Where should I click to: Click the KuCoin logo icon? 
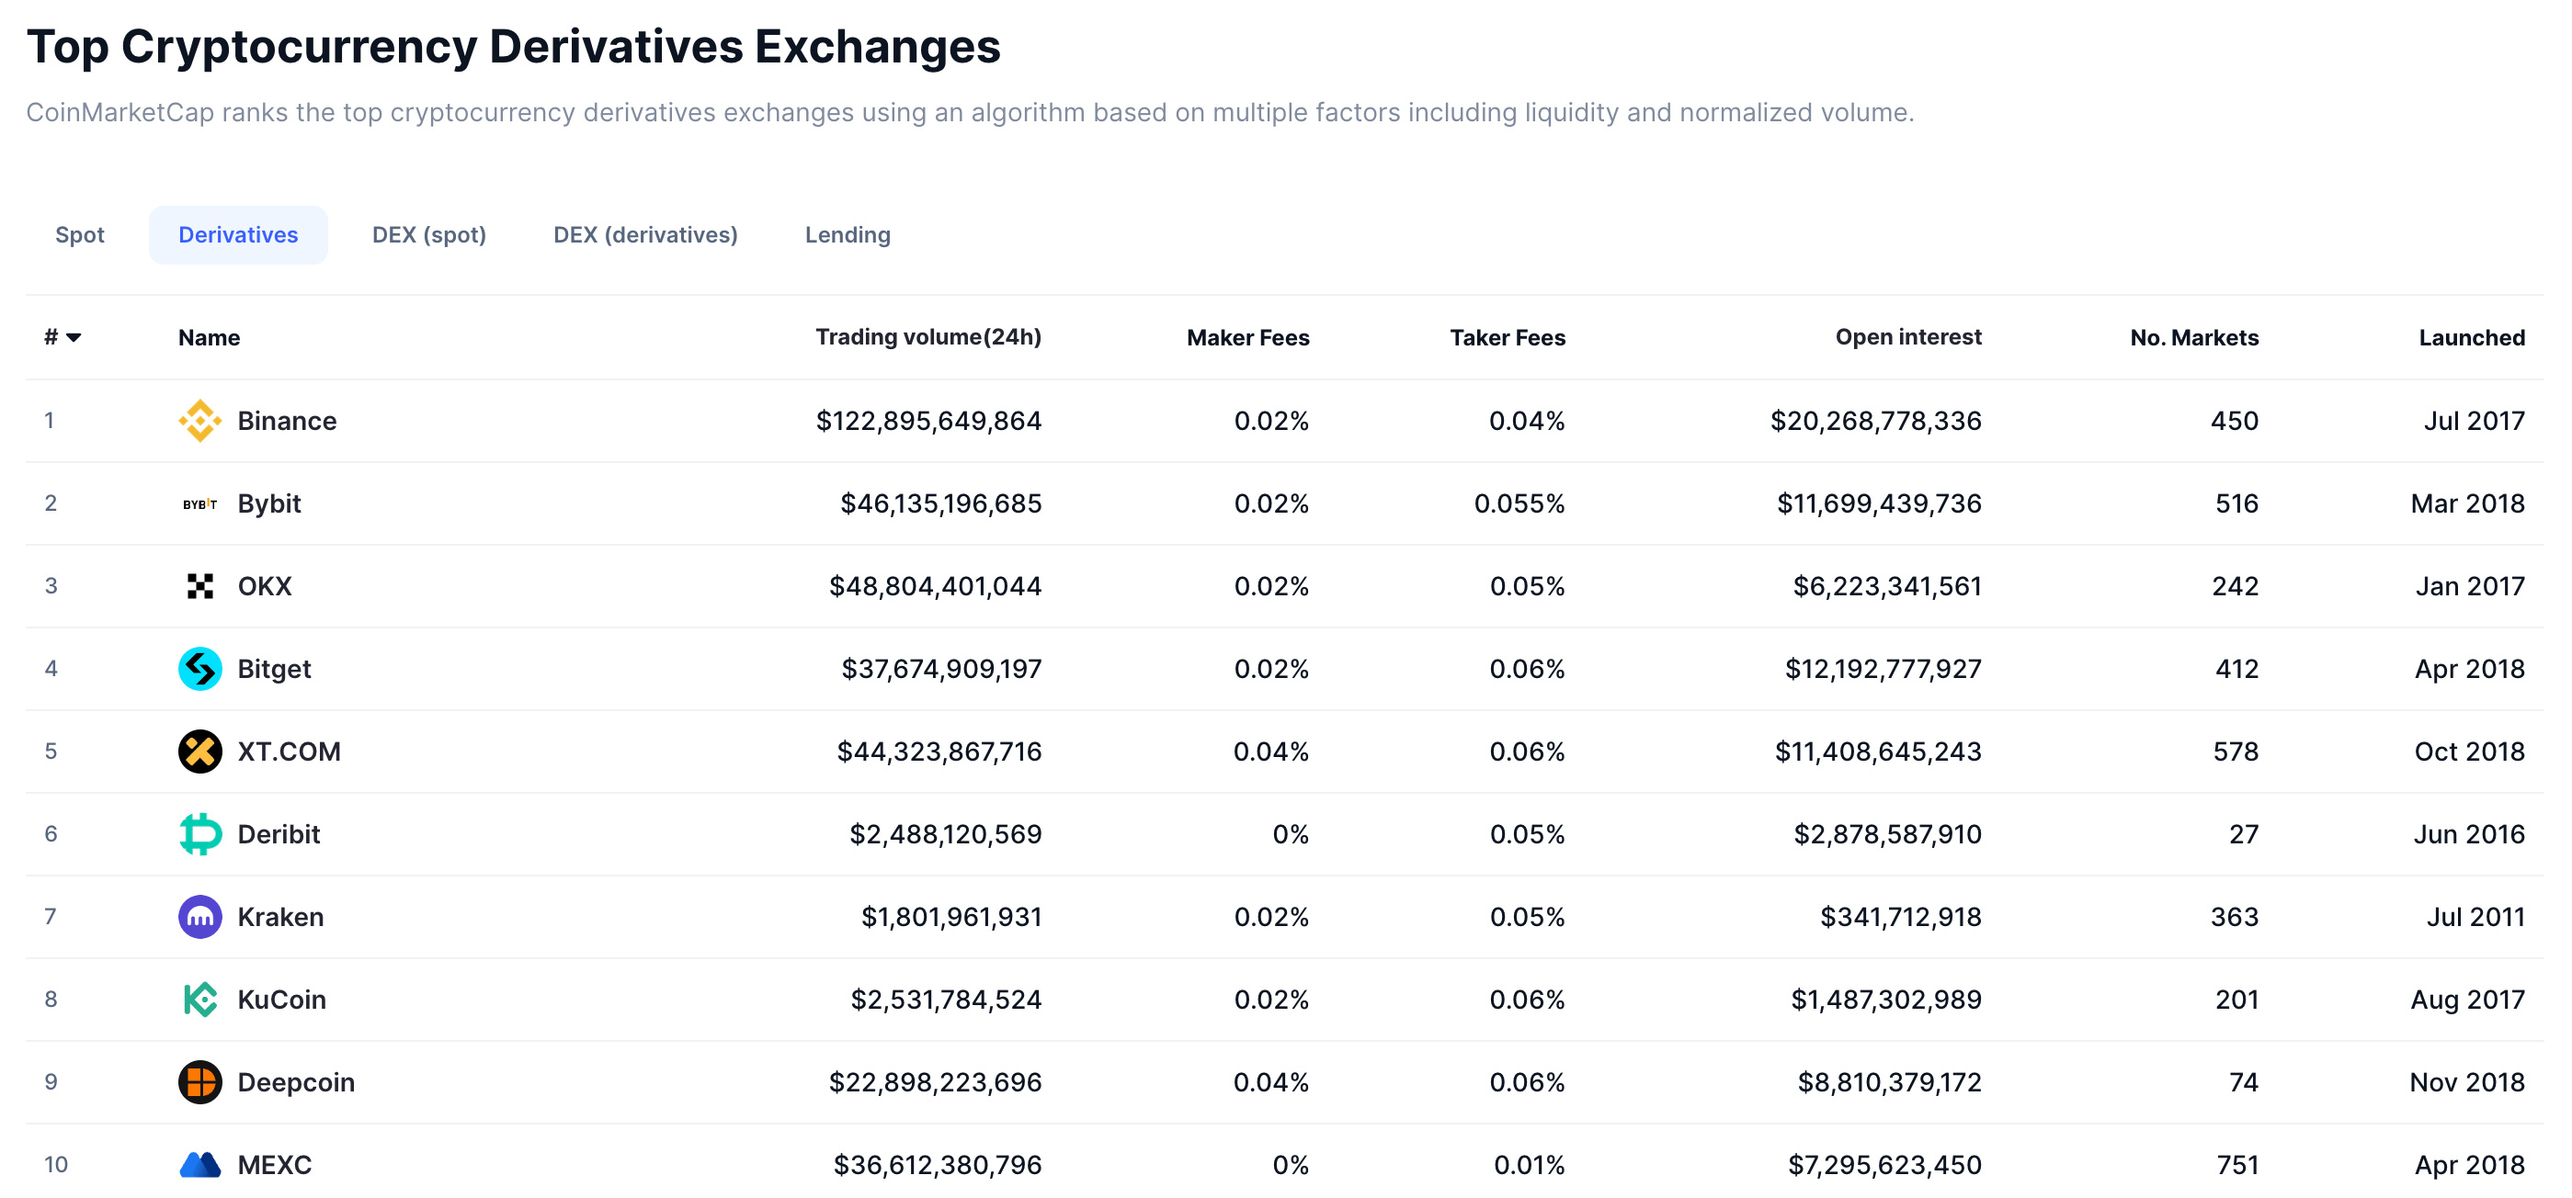click(x=199, y=1000)
